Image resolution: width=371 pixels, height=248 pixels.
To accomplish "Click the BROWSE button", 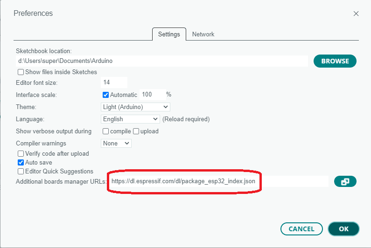I will click(x=335, y=61).
